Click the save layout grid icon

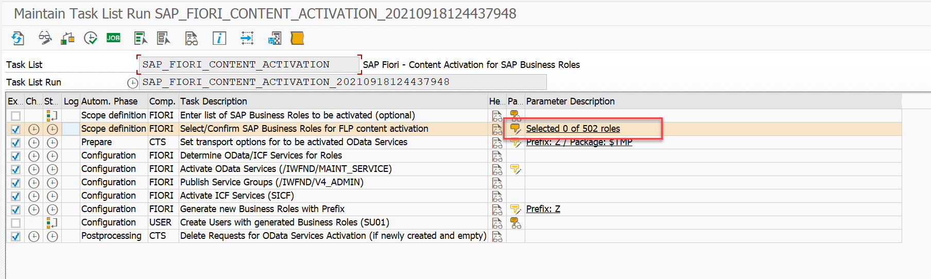coord(274,38)
